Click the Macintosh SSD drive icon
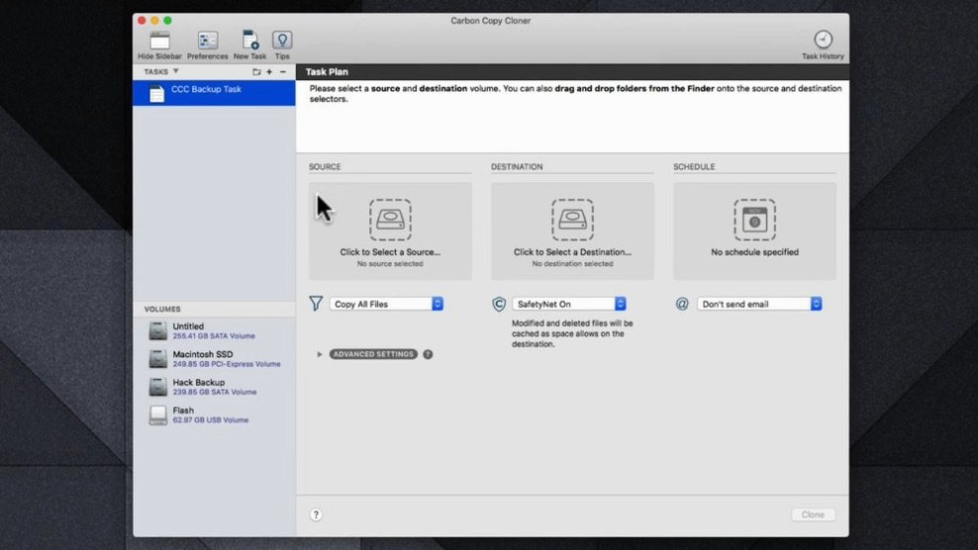Viewport: 978px width, 550px height. [157, 358]
